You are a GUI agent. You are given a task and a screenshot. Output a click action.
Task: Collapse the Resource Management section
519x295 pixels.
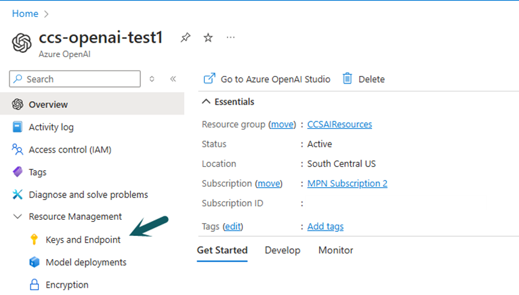pos(18,217)
